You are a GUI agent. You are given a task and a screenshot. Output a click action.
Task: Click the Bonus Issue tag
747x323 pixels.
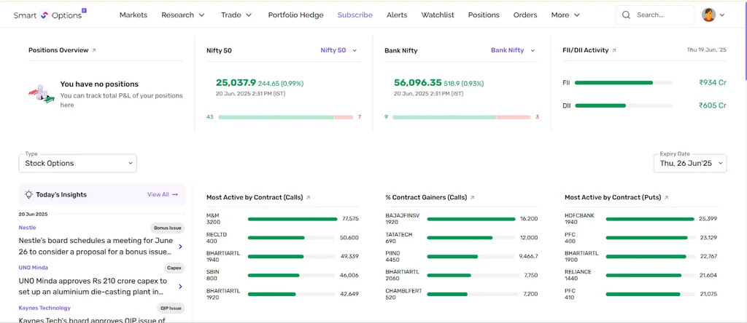tap(168, 228)
